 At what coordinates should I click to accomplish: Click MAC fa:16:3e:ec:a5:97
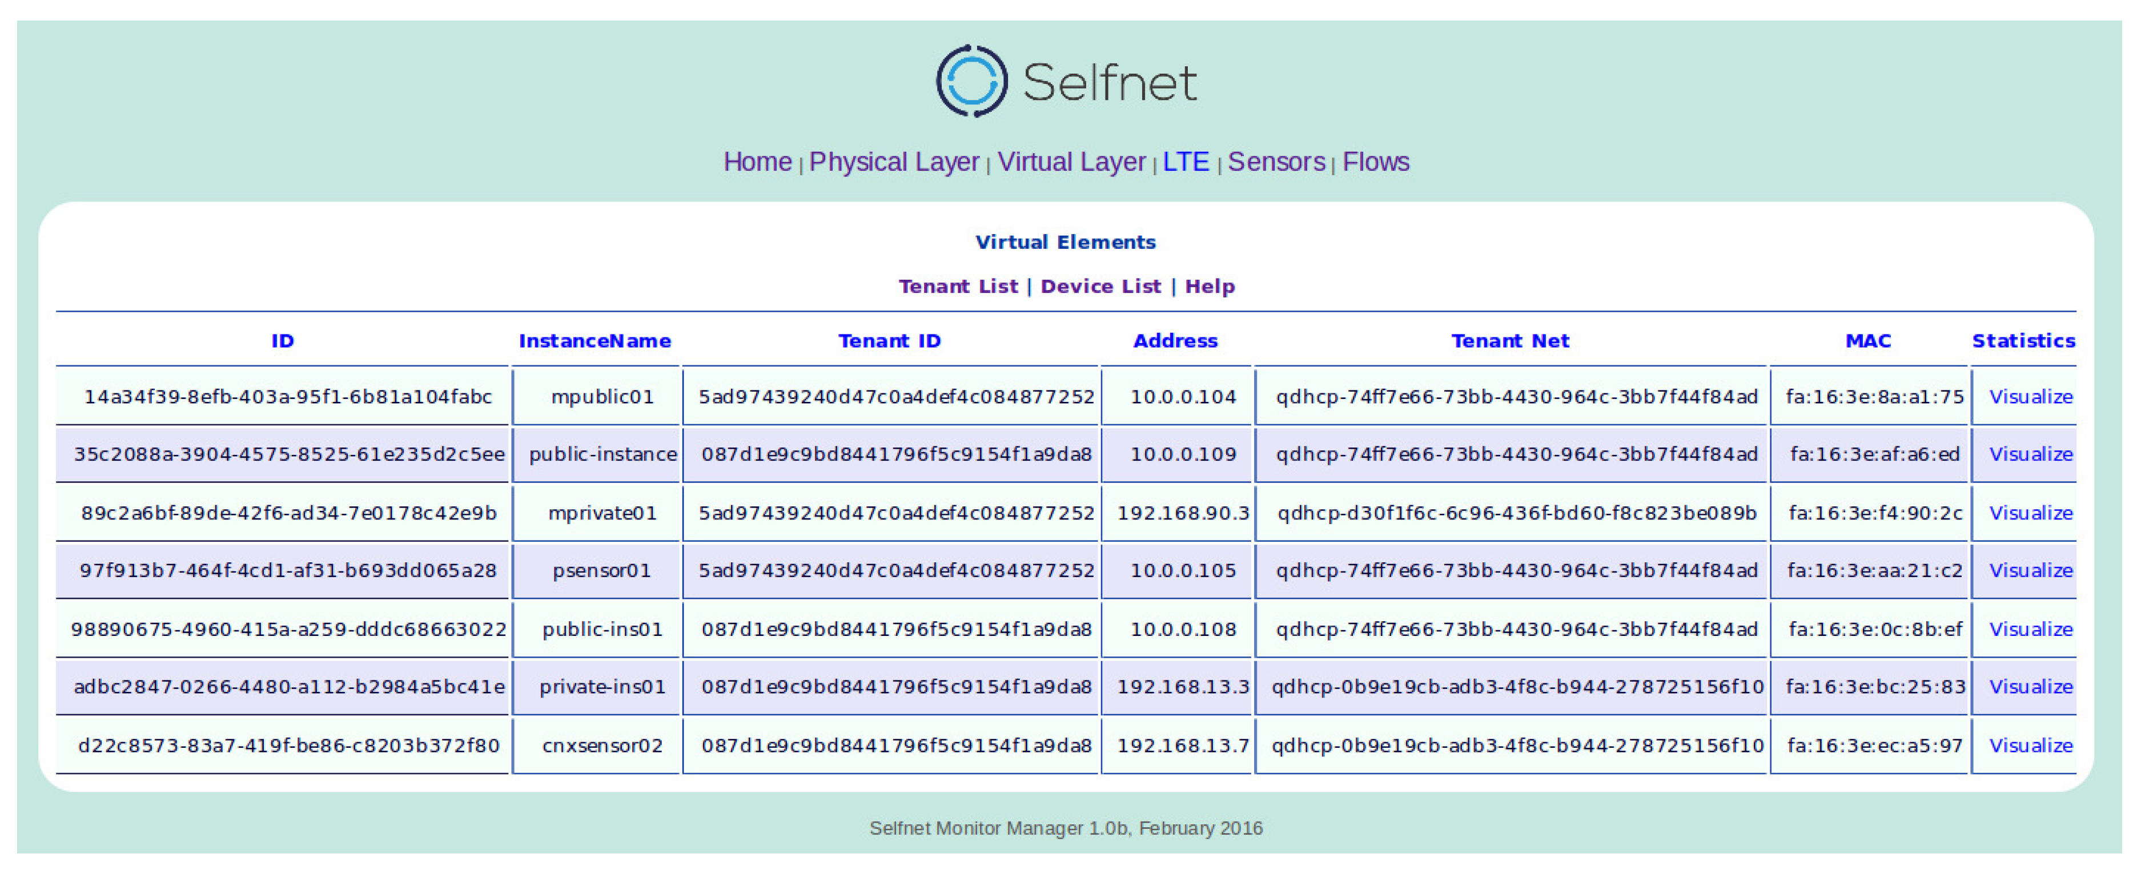1875,745
